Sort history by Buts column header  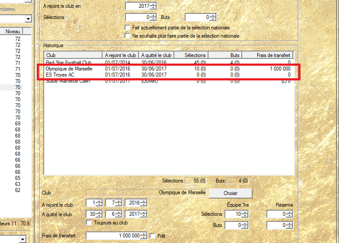[225, 55]
